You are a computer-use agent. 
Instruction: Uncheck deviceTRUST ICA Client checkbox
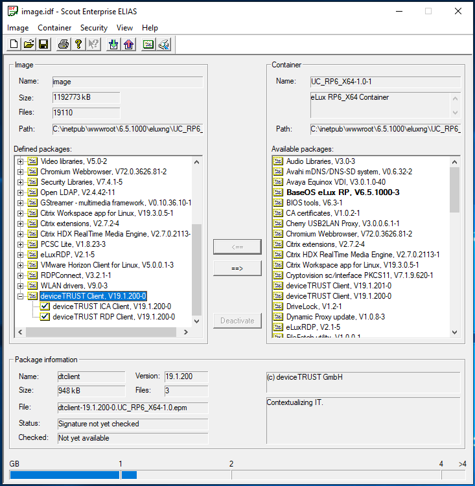(45, 307)
